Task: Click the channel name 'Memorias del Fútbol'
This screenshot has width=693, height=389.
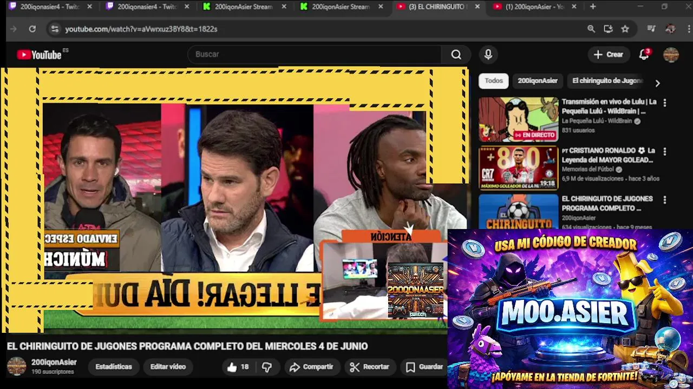Action: click(x=589, y=169)
